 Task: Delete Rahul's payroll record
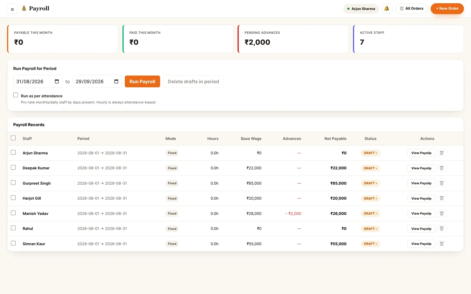(442, 229)
